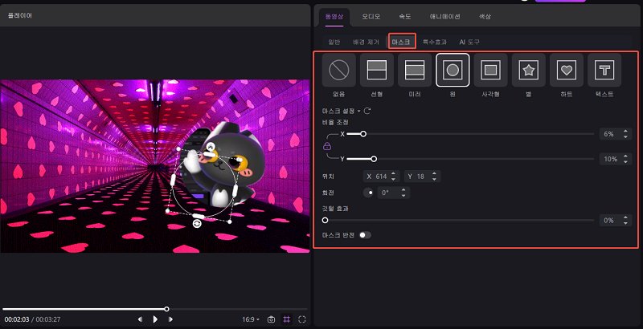The width and height of the screenshot is (643, 329).
Task: Toggle the X/Y ratio lock icon
Action: pyautogui.click(x=327, y=146)
